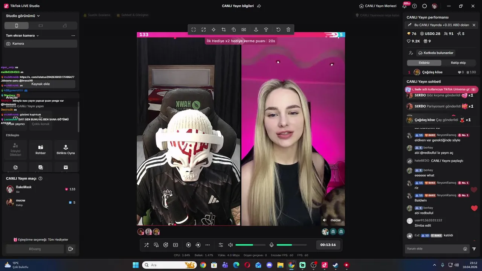Open CANLI Yayın Merkezi
This screenshot has height=271, width=482.
(378, 6)
